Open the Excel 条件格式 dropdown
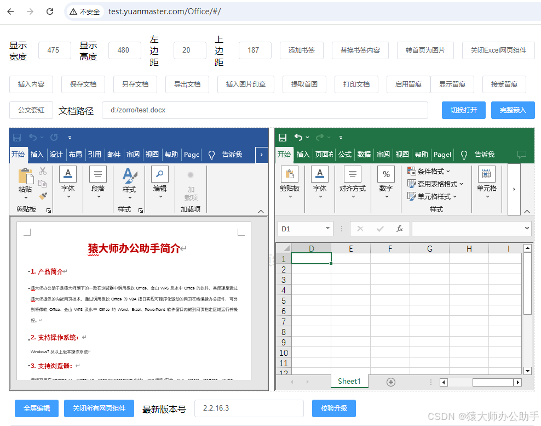Screen dimensions: 541x426 pos(429,171)
